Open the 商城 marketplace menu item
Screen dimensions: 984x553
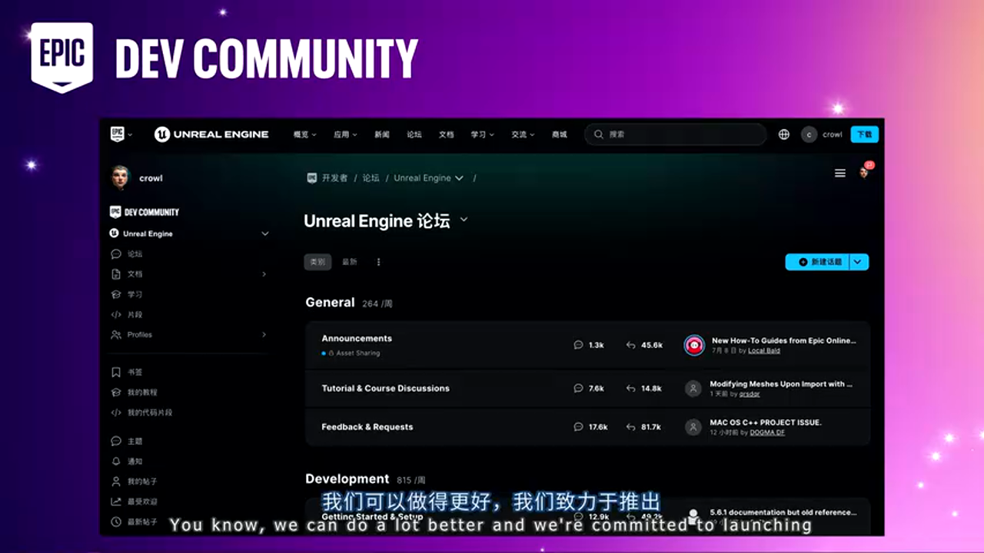559,134
